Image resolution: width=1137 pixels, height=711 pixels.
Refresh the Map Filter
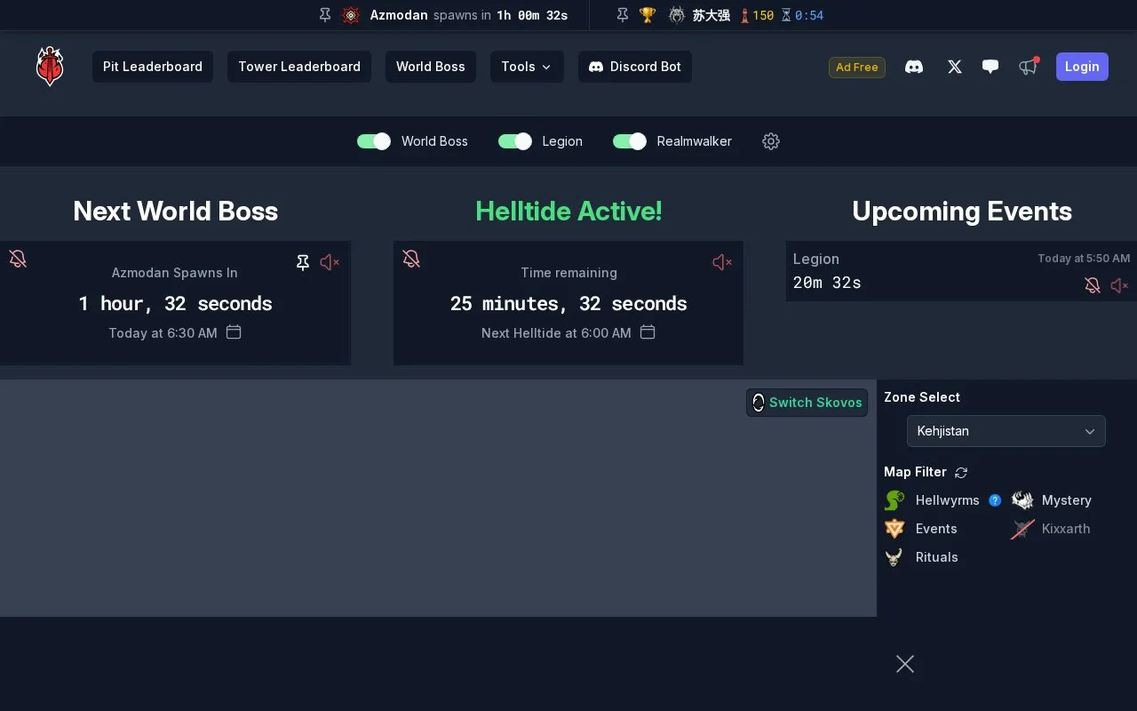coord(961,473)
